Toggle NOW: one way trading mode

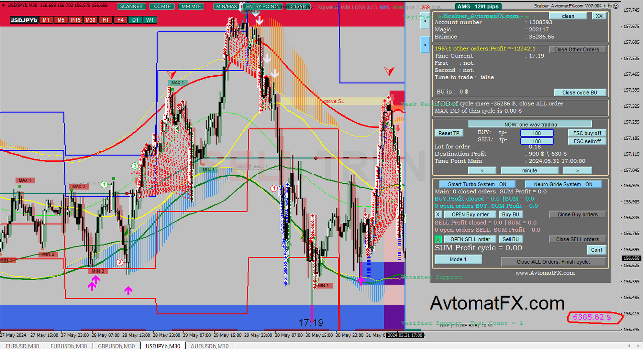(529, 124)
